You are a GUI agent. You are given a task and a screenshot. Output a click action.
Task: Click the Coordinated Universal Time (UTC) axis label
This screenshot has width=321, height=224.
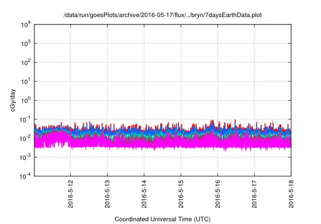pyautogui.click(x=163, y=219)
